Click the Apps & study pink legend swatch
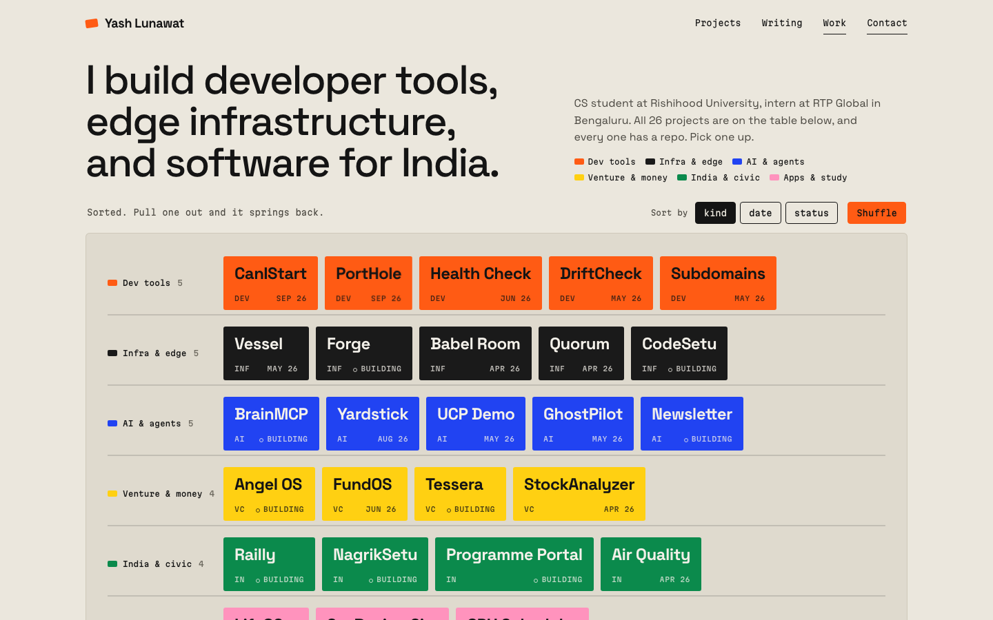Screen dimensions: 993x620 [x=774, y=178]
